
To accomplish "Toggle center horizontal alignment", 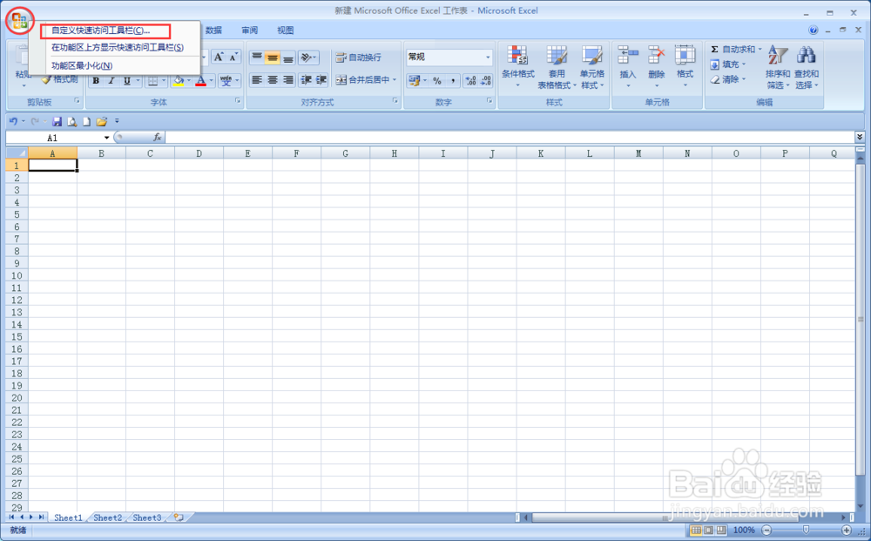I will [x=272, y=80].
